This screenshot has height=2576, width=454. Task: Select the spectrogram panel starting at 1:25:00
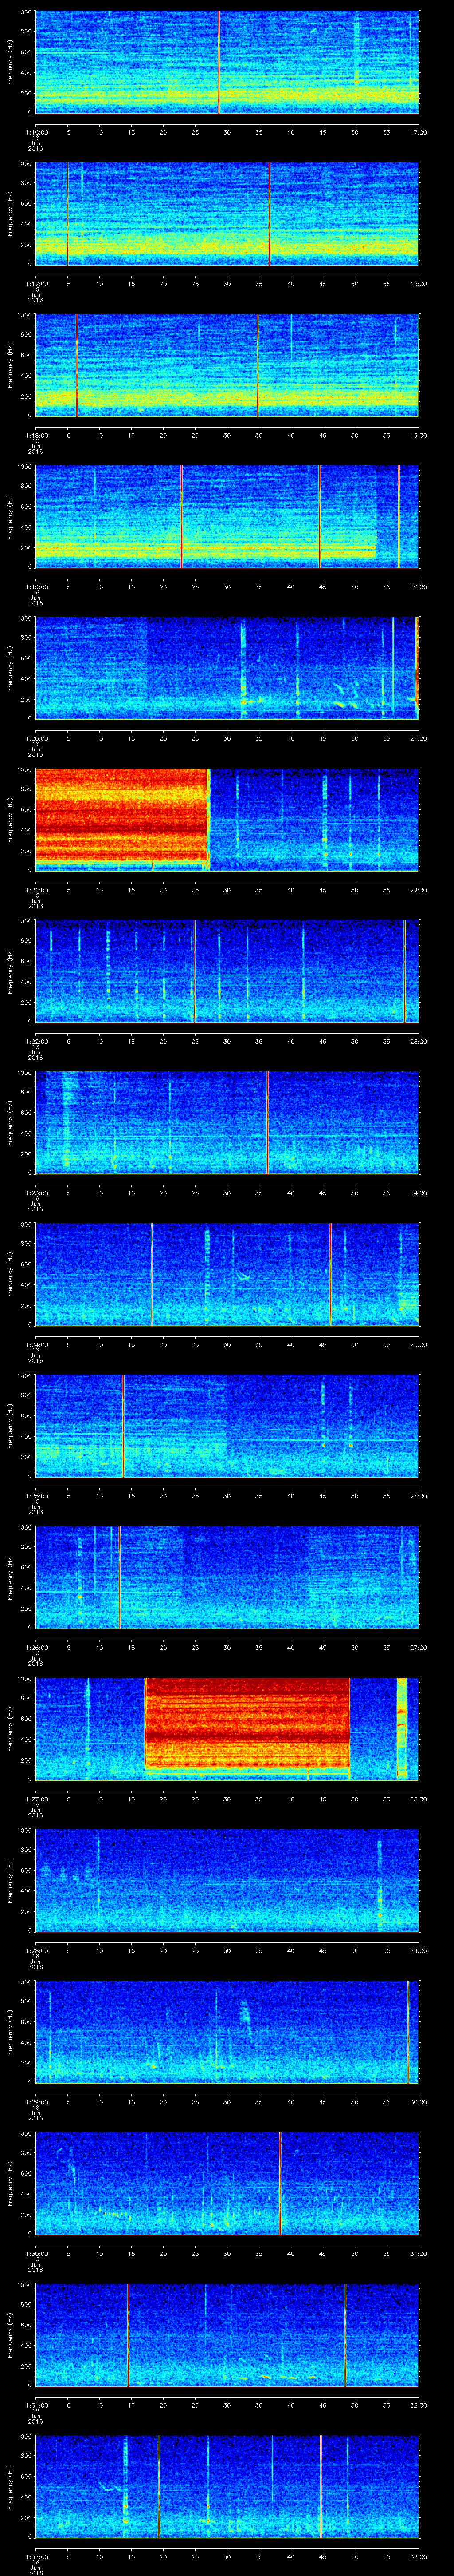[227, 1426]
